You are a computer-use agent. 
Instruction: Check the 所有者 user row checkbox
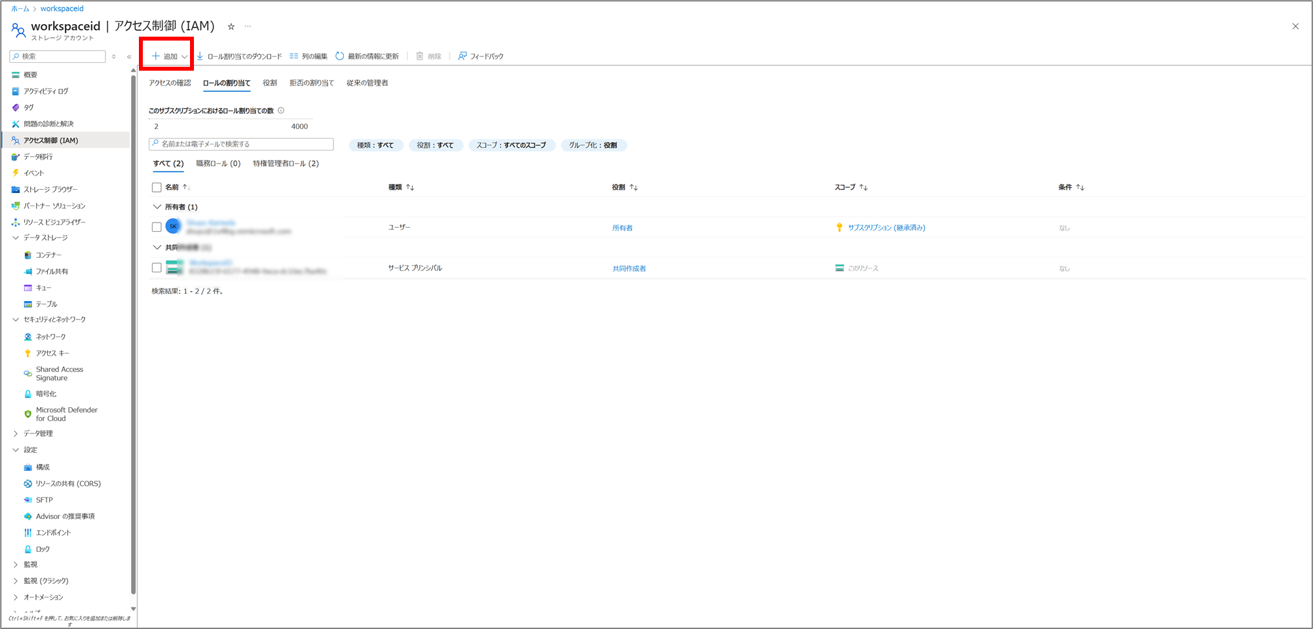157,227
